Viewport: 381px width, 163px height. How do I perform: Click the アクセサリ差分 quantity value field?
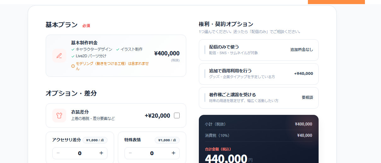point(80,153)
